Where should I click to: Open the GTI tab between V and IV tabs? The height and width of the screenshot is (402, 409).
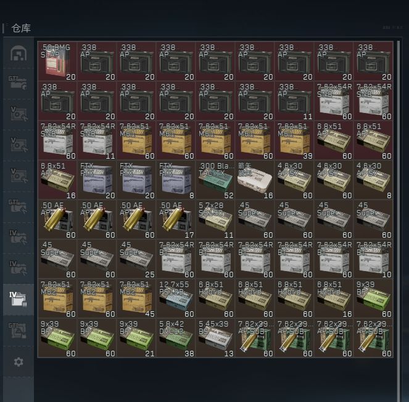pyautogui.click(x=19, y=206)
